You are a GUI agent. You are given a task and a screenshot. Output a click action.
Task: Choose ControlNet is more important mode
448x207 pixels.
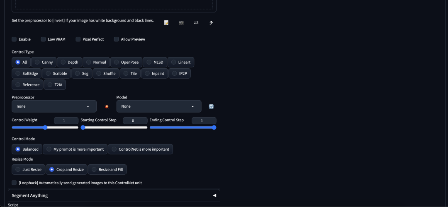[141, 149]
